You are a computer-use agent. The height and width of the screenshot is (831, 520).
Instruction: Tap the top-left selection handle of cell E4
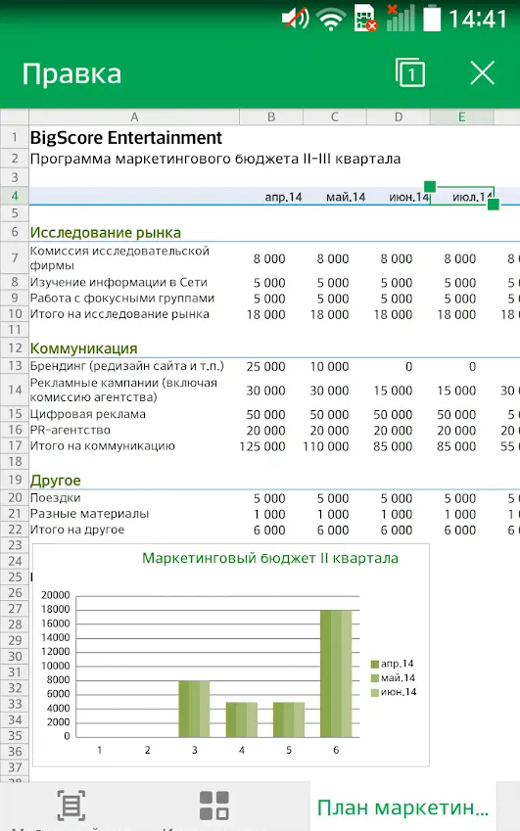pyautogui.click(x=430, y=187)
